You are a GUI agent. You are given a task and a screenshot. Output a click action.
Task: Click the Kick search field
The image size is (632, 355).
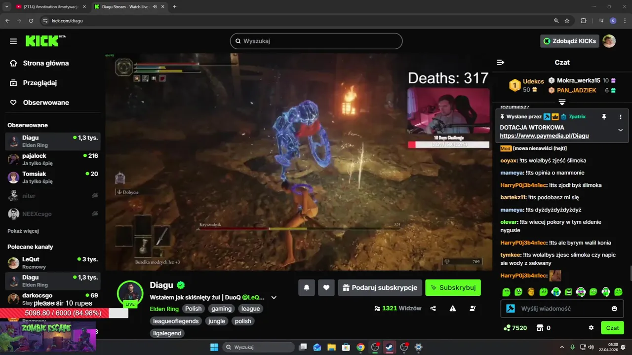coord(316,41)
